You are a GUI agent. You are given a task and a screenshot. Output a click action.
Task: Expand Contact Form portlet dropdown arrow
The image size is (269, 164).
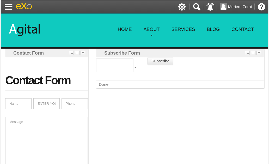coord(71,53)
